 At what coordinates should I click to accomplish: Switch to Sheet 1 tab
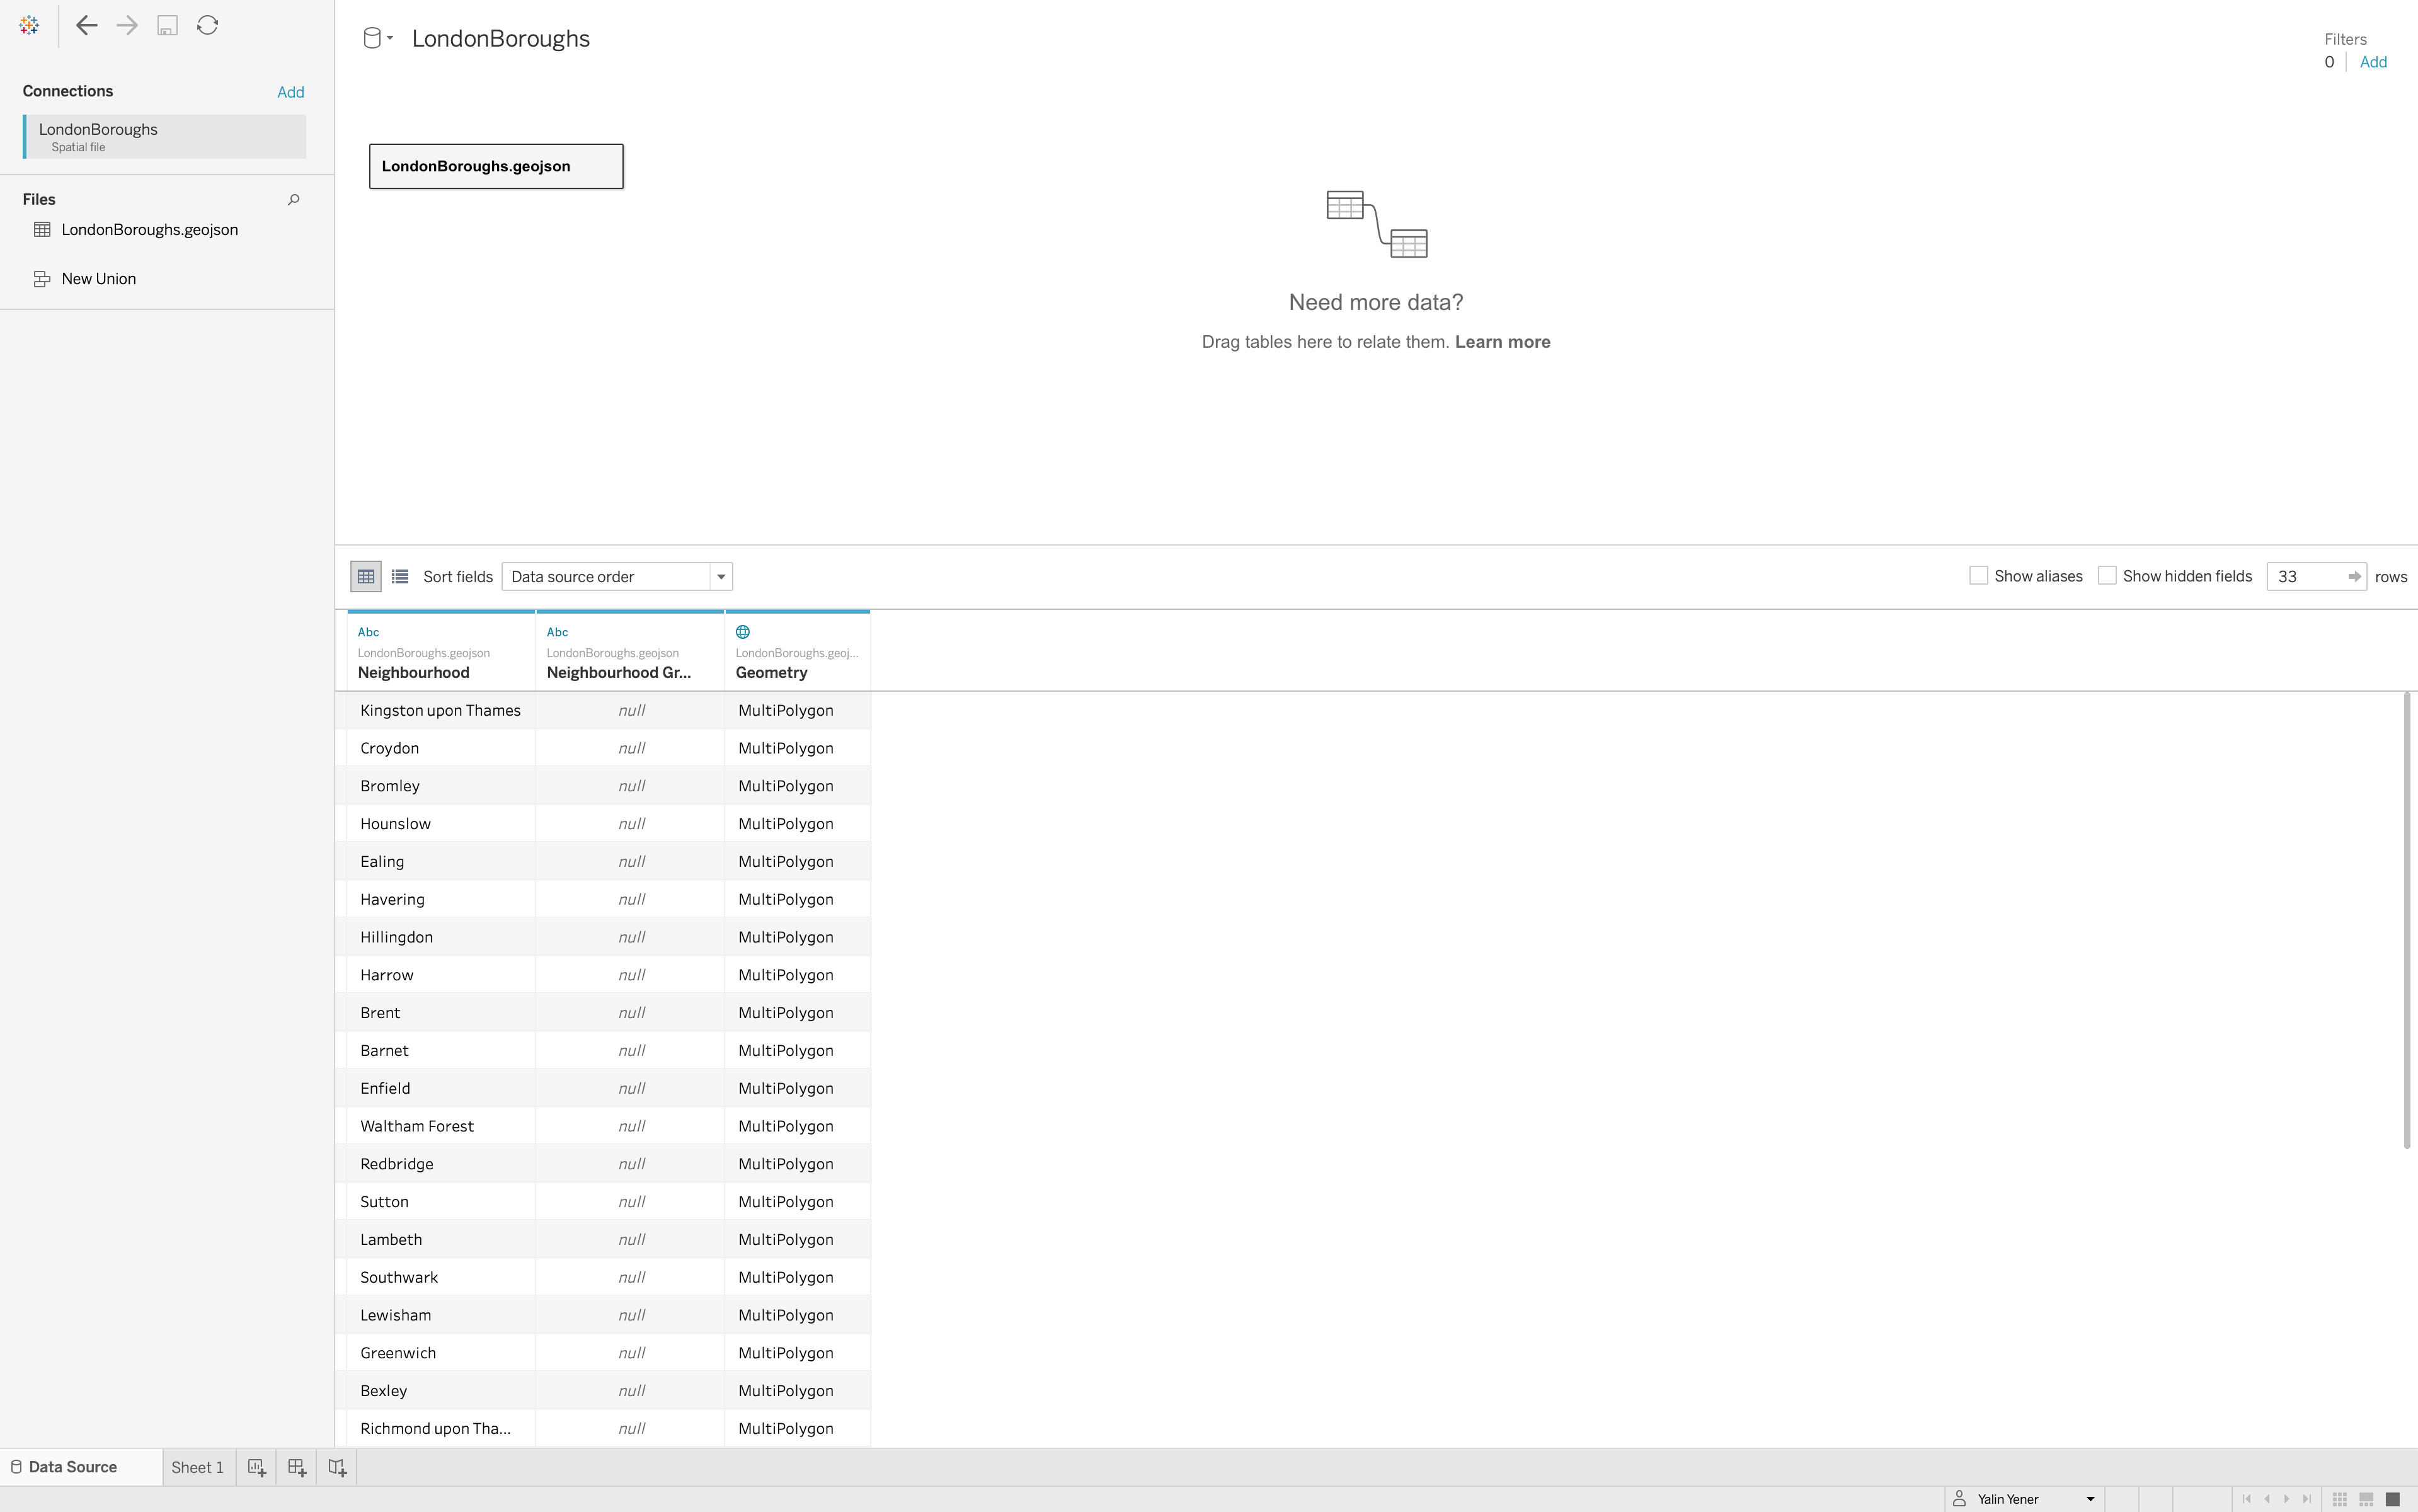click(197, 1467)
